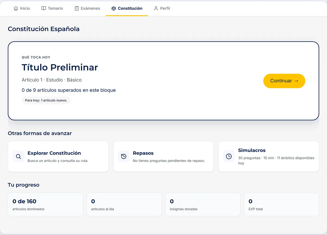Click the house icon beside Inicio
The width and height of the screenshot is (327, 235).
coord(16,8)
